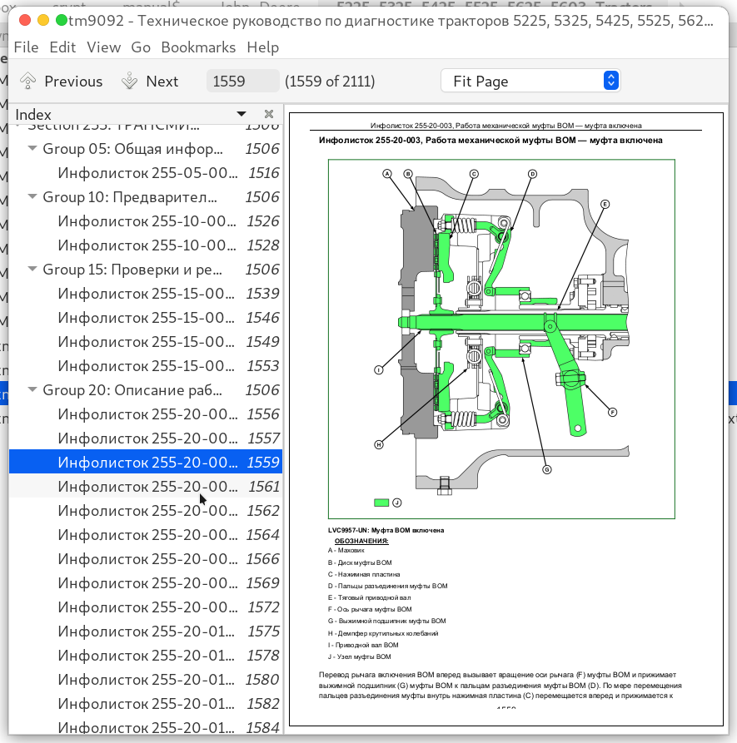Screen dimensions: 737x743
Task: Collapse the Group 05 tree node
Action: 32,149
